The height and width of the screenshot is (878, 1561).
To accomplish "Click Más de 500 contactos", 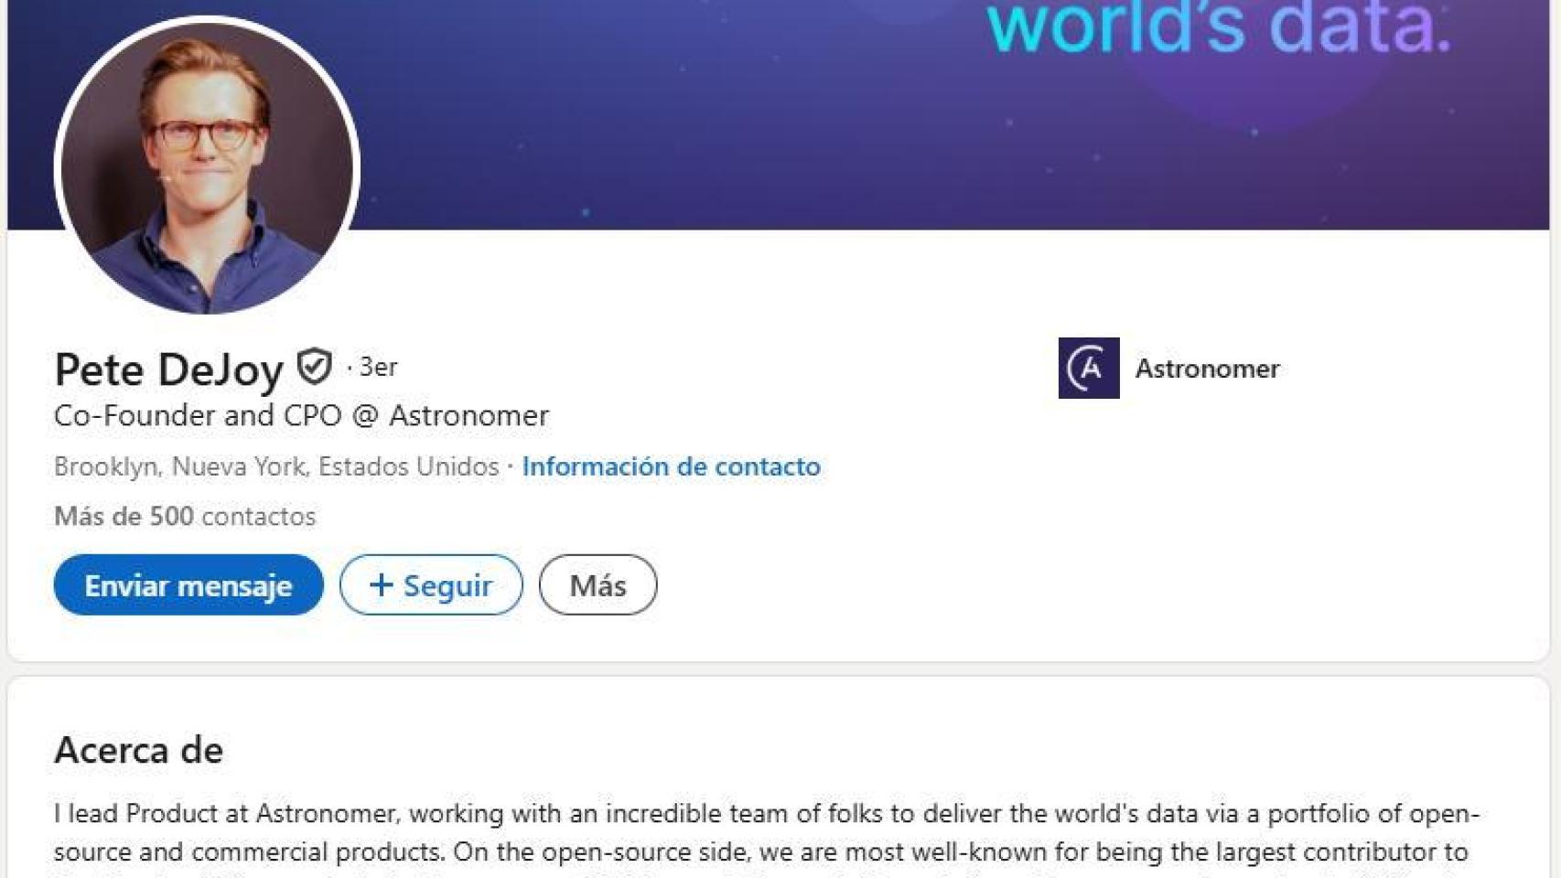I will pyautogui.click(x=185, y=516).
